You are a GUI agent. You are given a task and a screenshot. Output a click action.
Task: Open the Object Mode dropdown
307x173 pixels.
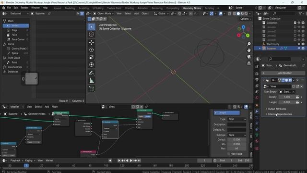tap(104, 13)
